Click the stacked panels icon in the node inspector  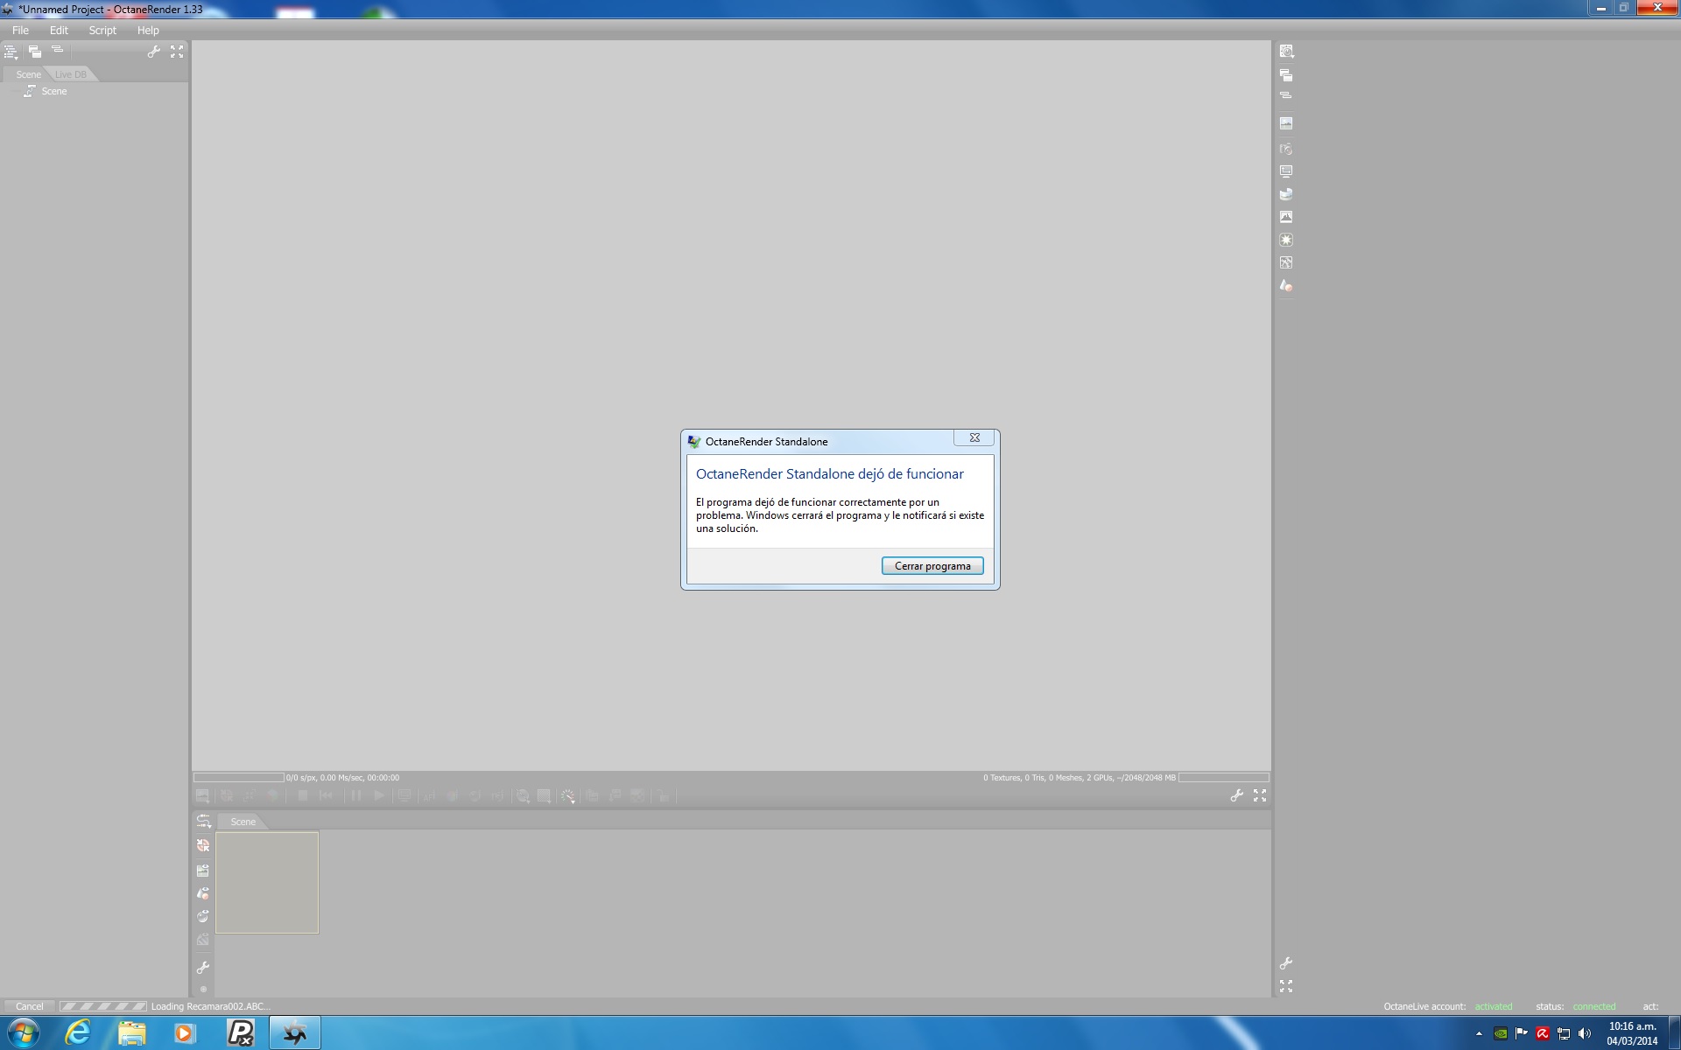1286,75
